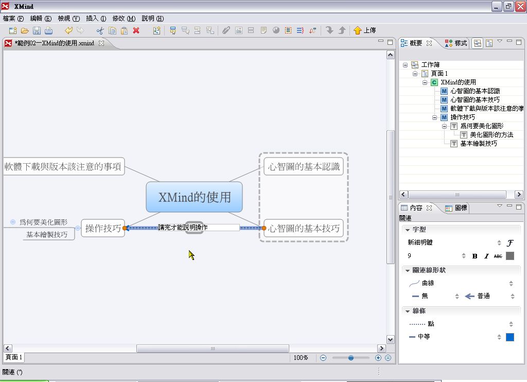Save the workbook with floppy disk icon
Image resolution: width=527 pixels, height=382 pixels.
pyautogui.click(x=37, y=30)
